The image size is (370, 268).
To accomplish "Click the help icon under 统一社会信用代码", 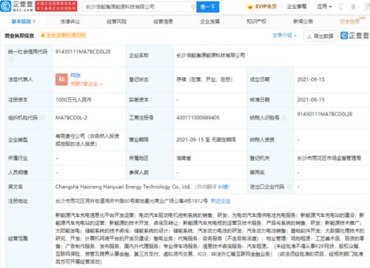I will (11, 60).
